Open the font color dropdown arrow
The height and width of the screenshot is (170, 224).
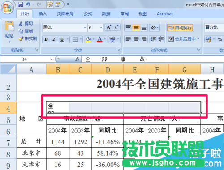point(105,39)
